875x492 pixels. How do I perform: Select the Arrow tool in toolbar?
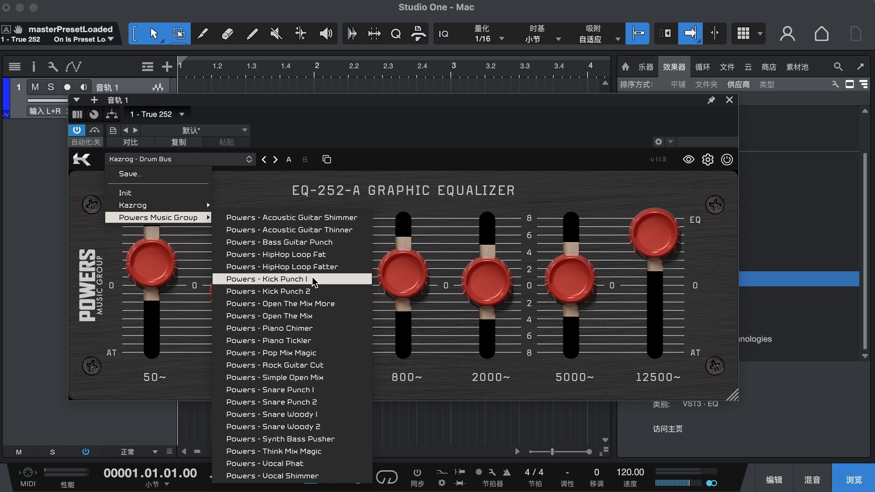tap(154, 33)
